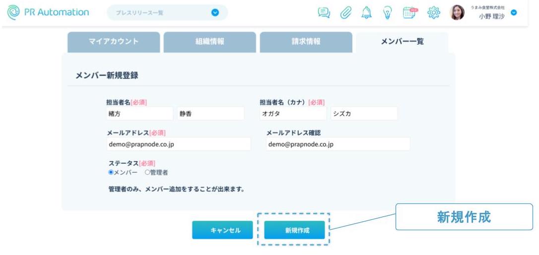This screenshot has width=539, height=255.
Task: Click the 新規作成 button
Action: click(x=294, y=230)
